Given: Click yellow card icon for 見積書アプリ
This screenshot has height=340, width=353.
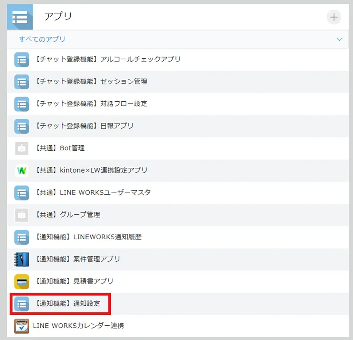Looking at the screenshot, I should pyautogui.click(x=22, y=282).
